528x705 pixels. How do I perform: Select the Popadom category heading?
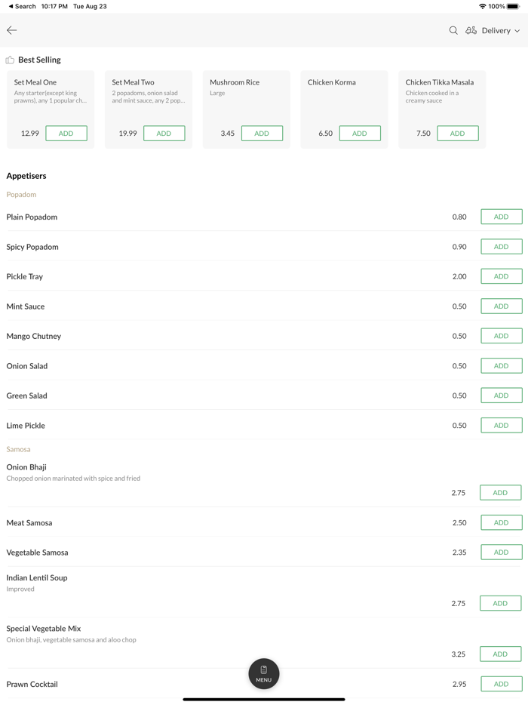click(21, 195)
